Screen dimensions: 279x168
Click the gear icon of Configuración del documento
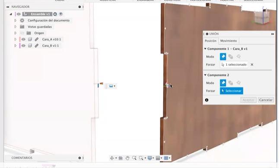pos(22,20)
